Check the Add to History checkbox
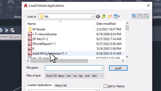Screen dimensions: 161x91 (105, 86)
